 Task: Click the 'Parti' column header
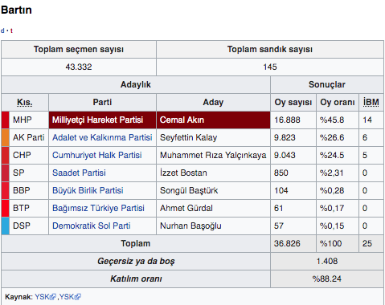tap(102, 102)
